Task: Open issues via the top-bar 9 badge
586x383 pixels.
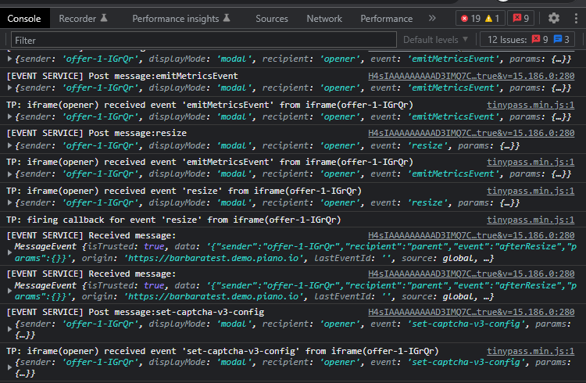Action: [520, 18]
